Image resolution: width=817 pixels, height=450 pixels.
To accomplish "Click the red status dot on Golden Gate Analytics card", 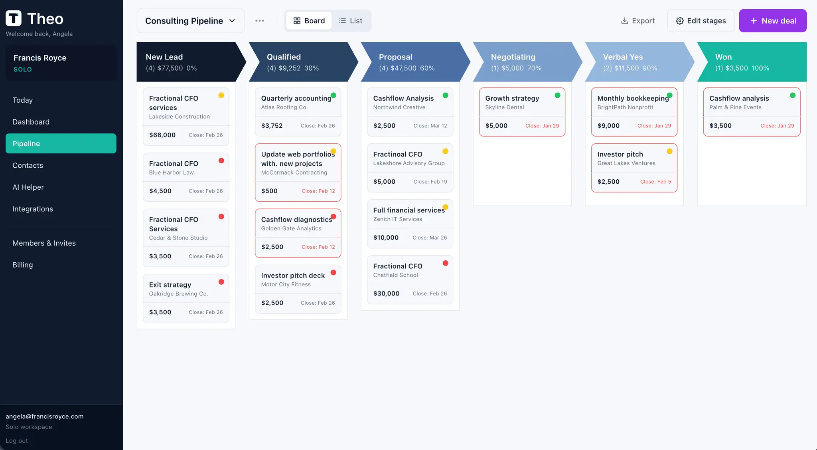I will tap(334, 216).
